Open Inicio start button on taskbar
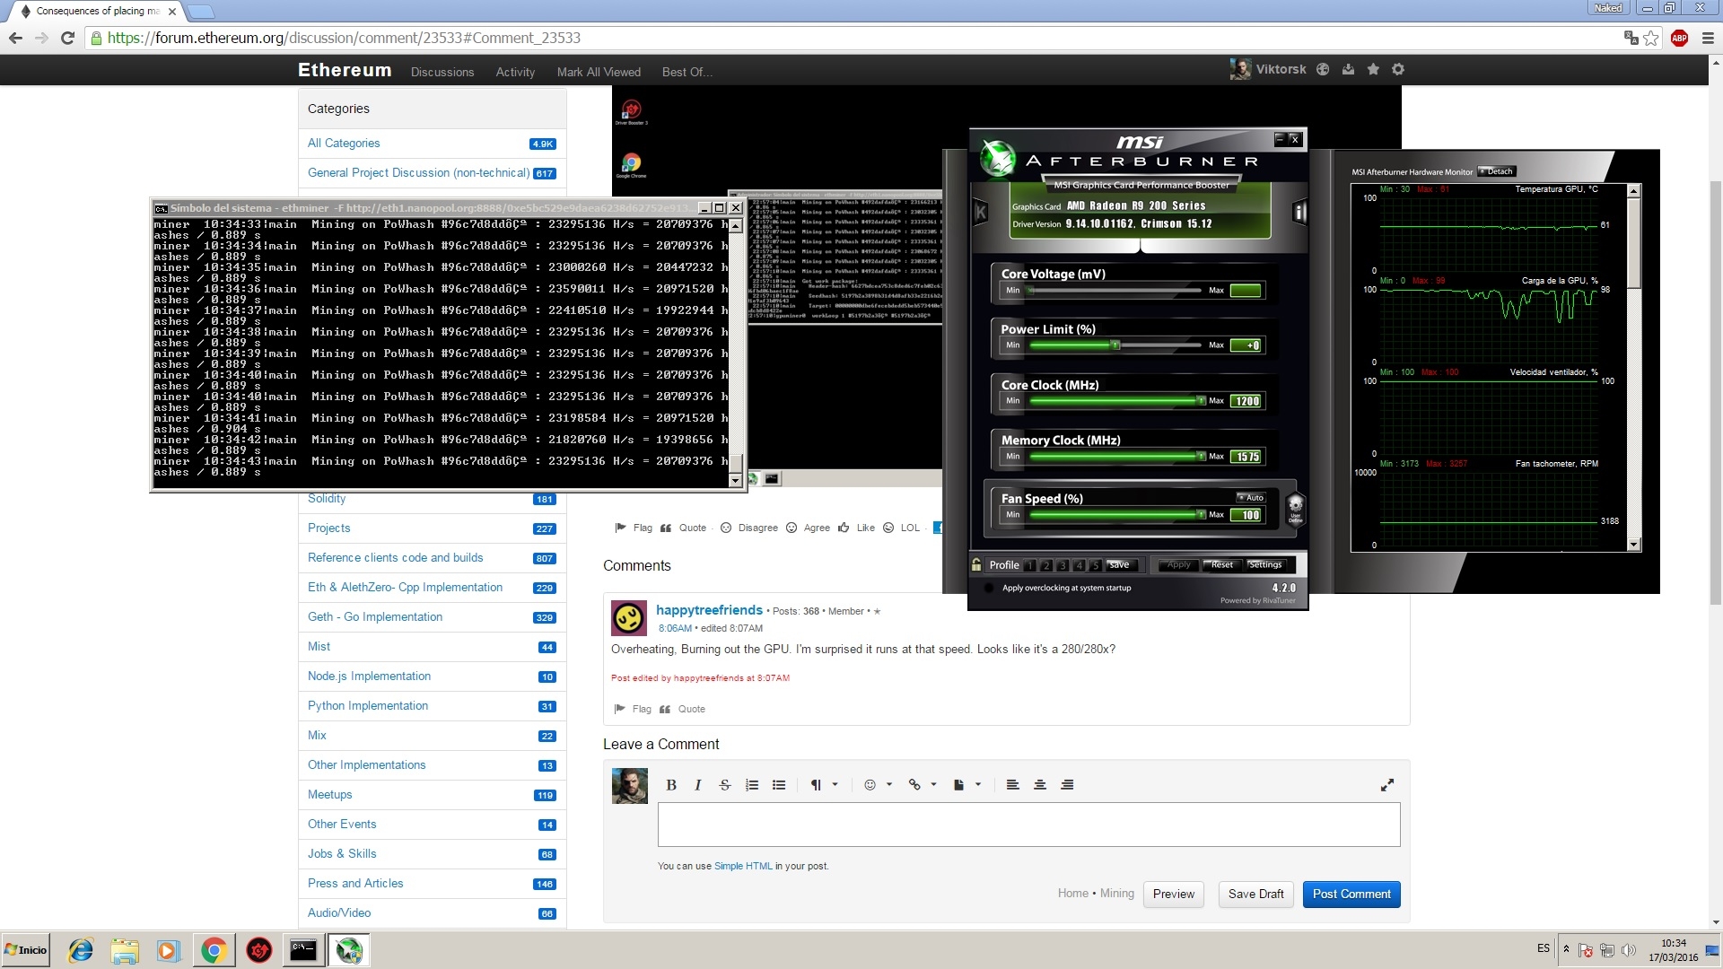The image size is (1723, 969). point(27,950)
